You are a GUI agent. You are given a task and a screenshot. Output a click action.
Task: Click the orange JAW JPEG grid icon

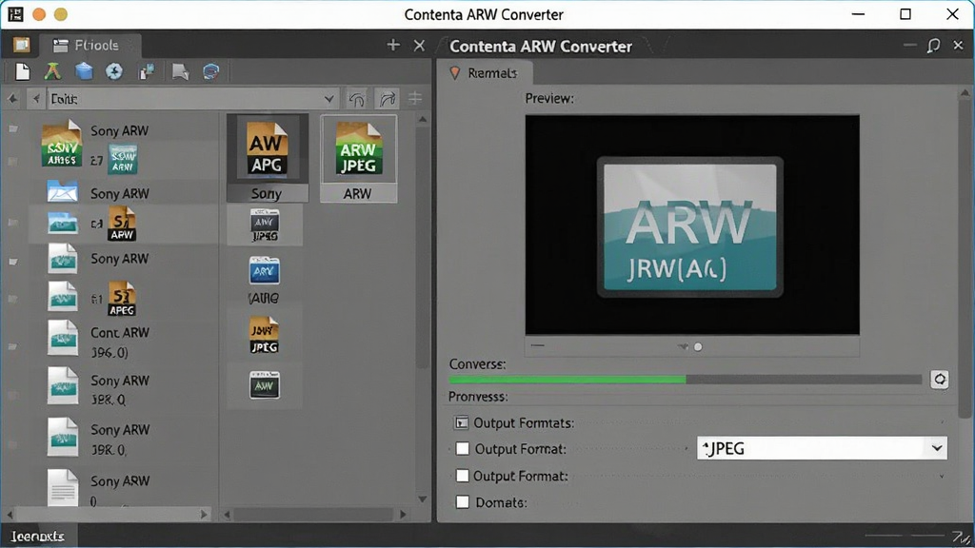tap(265, 336)
